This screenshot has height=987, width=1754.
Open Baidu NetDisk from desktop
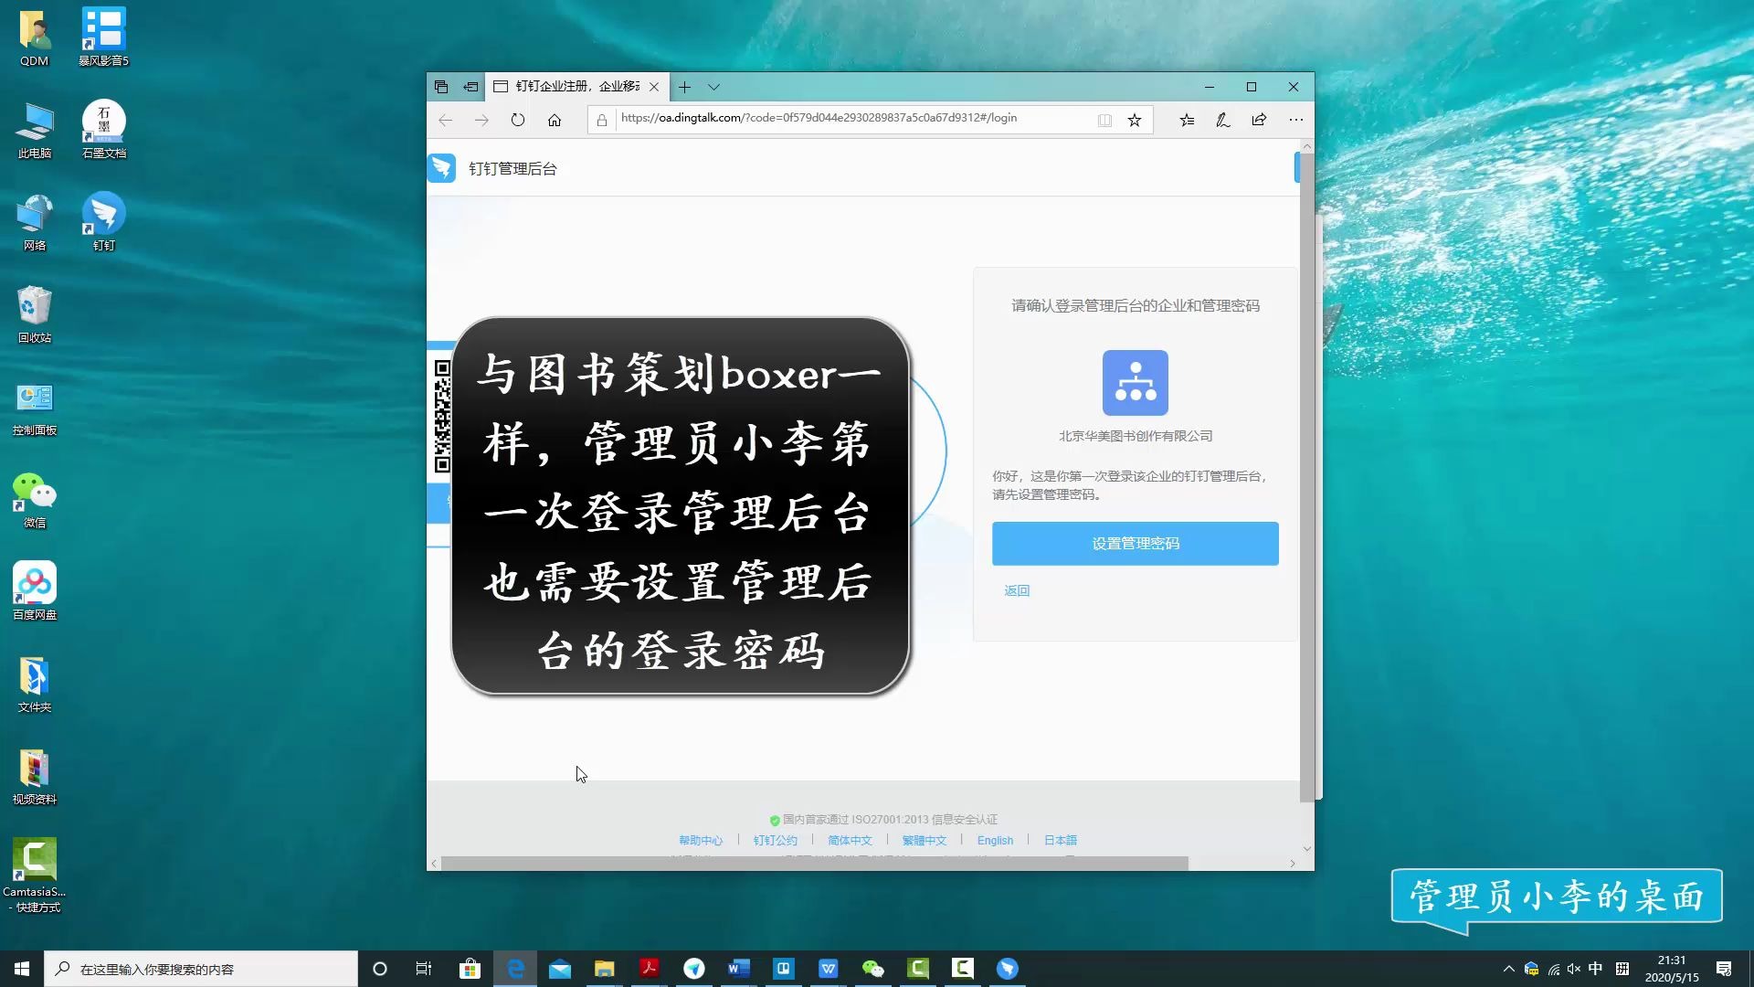34,586
